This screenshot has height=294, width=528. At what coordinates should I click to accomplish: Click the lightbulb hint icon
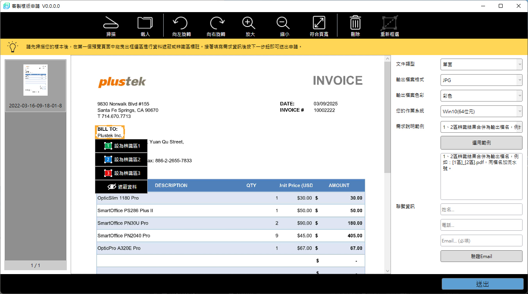[x=13, y=46]
